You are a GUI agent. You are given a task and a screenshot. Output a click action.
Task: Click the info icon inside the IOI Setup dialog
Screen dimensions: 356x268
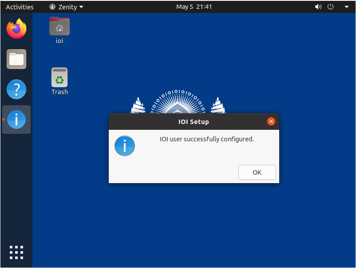(x=124, y=146)
